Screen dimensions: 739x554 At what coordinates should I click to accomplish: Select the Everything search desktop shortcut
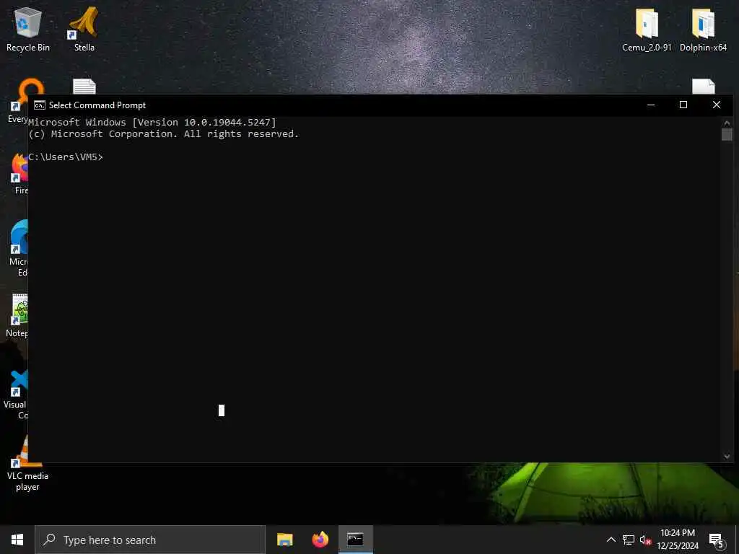pyautogui.click(x=19, y=101)
